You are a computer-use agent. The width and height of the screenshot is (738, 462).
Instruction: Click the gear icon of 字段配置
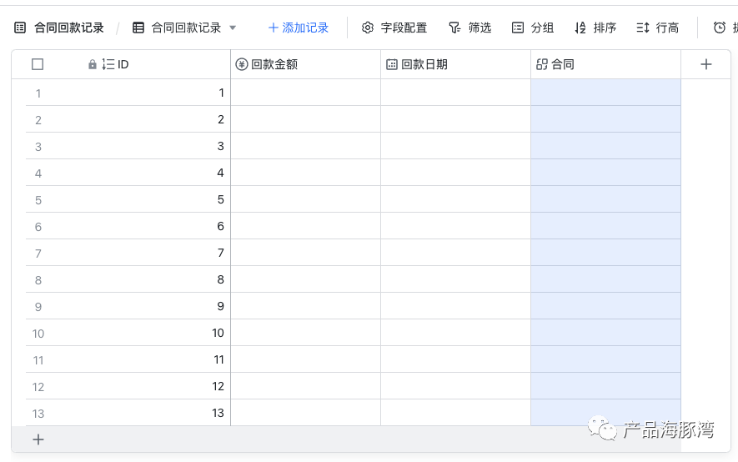coord(368,28)
